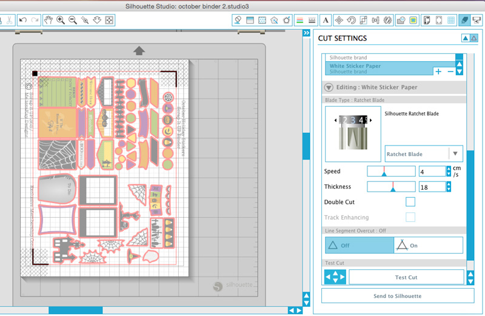The height and width of the screenshot is (316, 485).
Task: Open the Line Color panel
Action: (299, 21)
